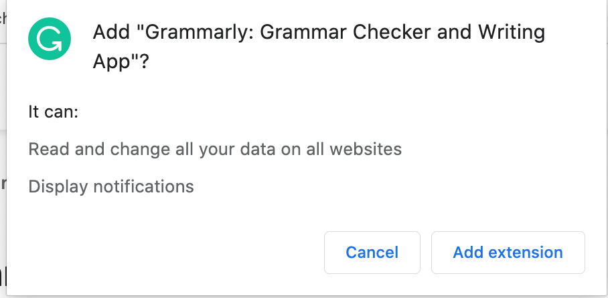Click the word "Display" in the permission line
Image resolution: width=608 pixels, height=298 pixels.
58,187
